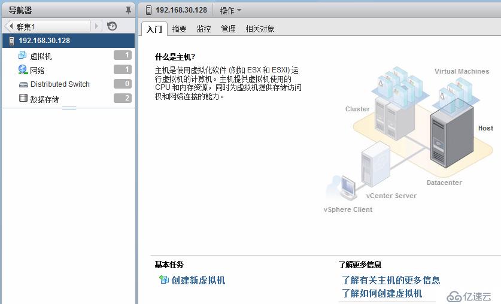Open navigation history clock icon
This screenshot has height=304, width=501.
click(112, 26)
